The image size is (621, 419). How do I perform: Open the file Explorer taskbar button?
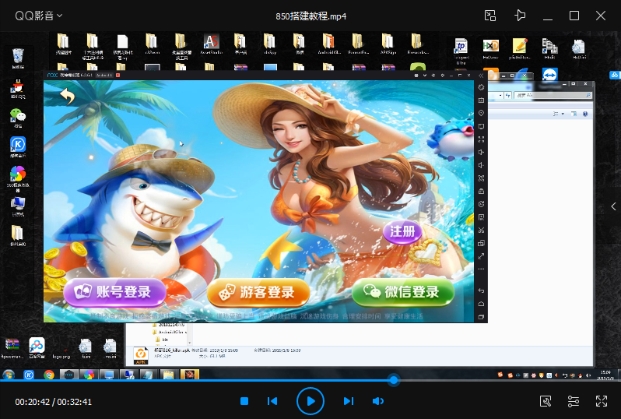point(169,375)
